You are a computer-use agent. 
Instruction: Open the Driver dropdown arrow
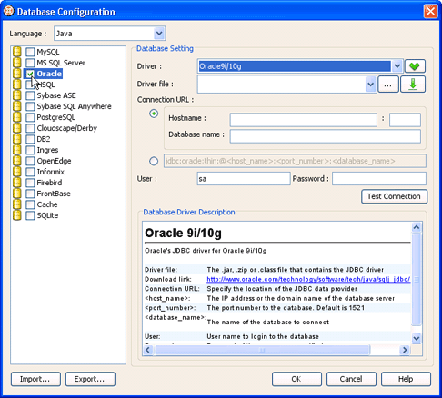pos(397,66)
